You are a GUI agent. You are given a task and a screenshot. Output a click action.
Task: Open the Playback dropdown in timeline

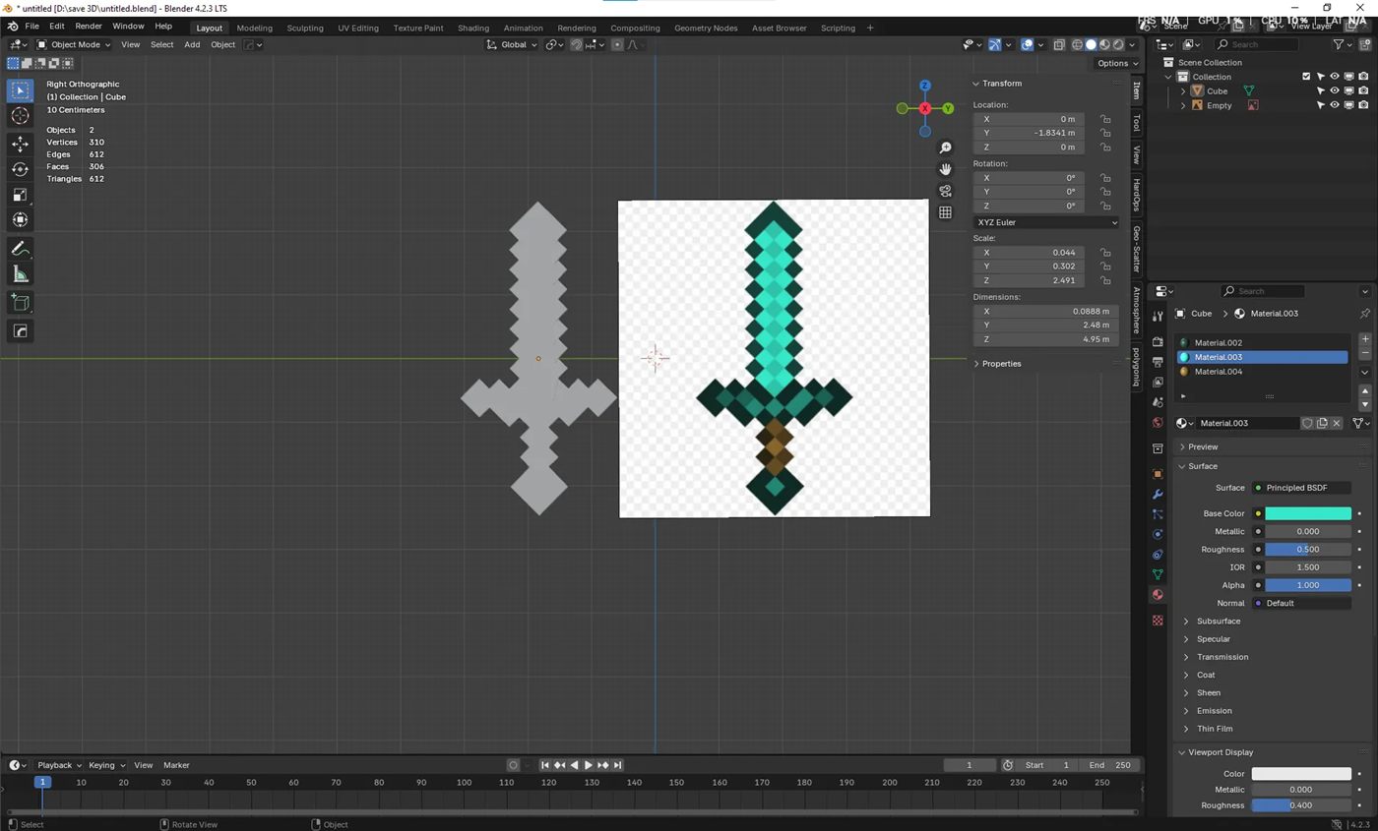click(59, 765)
